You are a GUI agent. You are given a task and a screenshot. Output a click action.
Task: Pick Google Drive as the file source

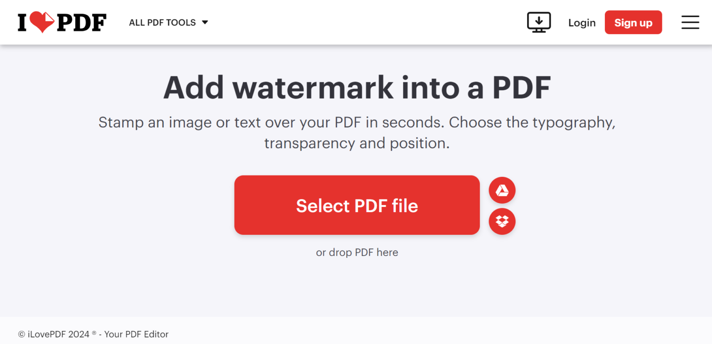(502, 190)
